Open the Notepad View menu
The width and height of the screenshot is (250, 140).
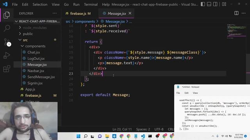tap(195, 93)
